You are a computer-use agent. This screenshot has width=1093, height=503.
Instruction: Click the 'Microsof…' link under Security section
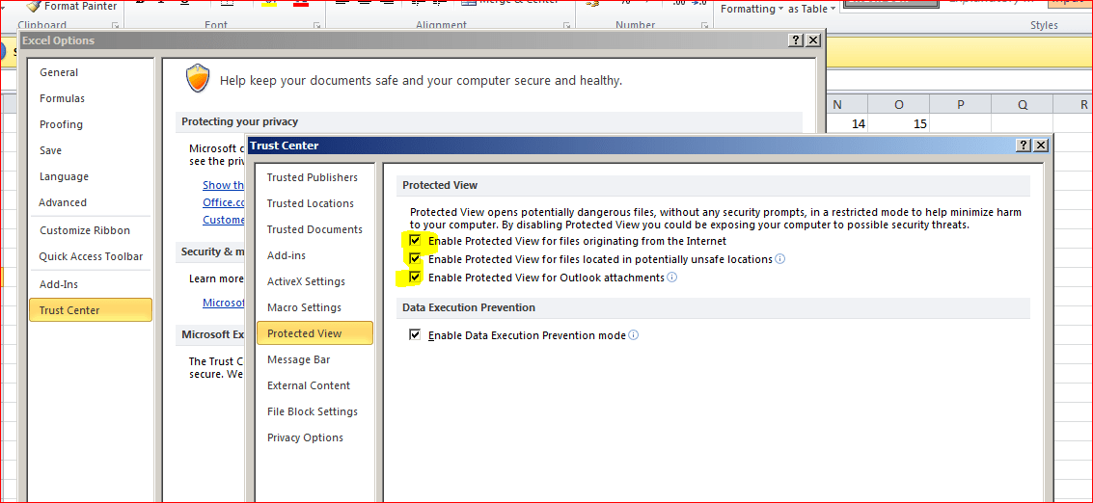tap(223, 303)
